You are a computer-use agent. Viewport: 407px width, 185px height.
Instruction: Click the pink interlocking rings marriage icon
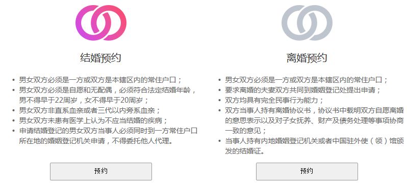100,23
